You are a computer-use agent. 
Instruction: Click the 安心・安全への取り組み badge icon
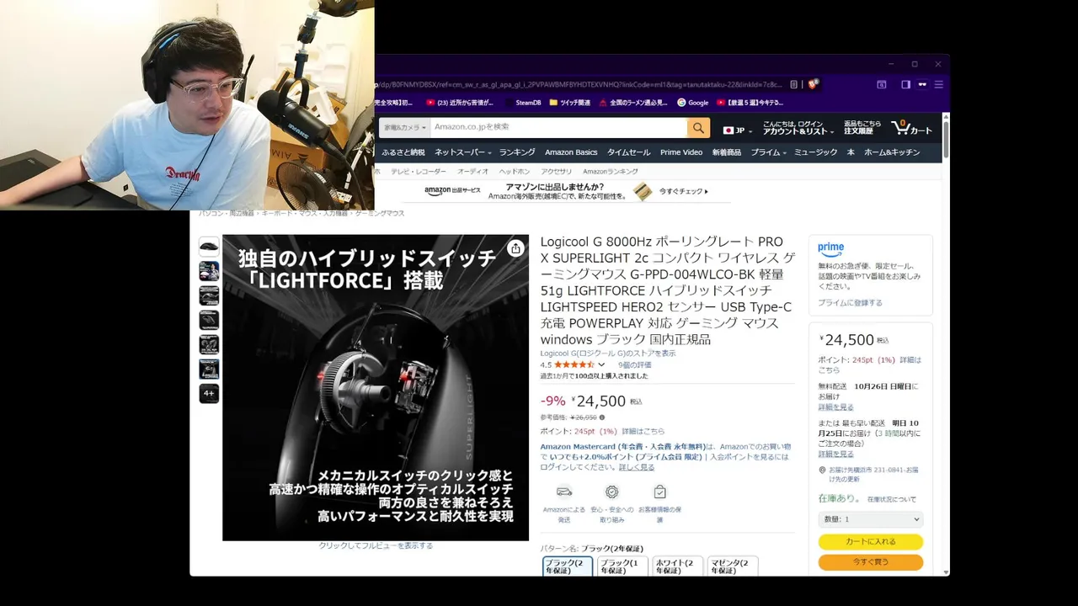point(612,492)
